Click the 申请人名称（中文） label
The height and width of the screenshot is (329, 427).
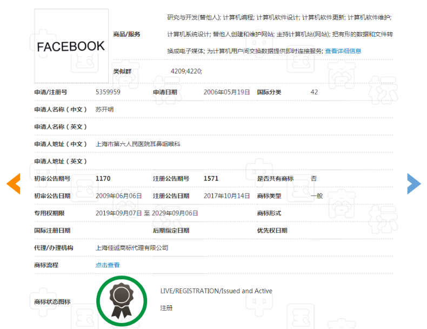coord(61,109)
